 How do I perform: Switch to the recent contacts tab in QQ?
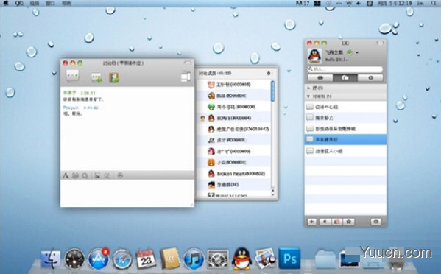370,78
